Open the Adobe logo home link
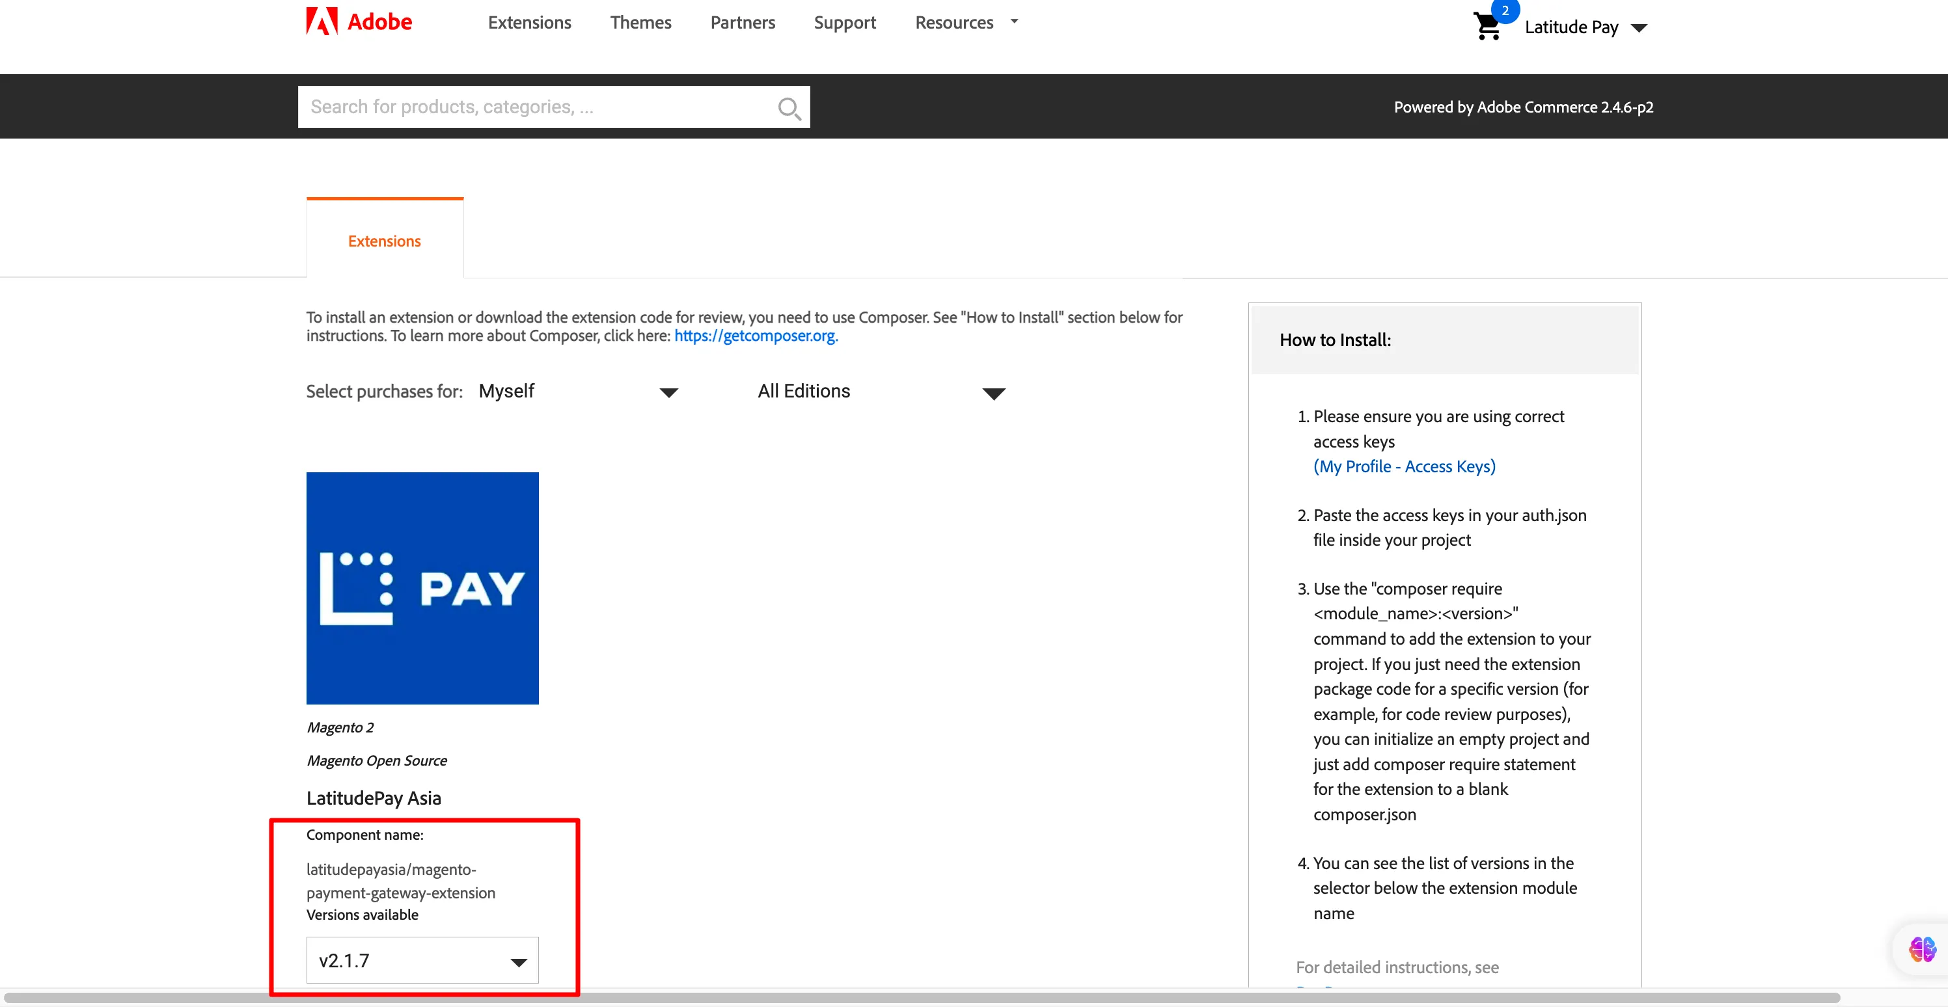 pos(359,21)
